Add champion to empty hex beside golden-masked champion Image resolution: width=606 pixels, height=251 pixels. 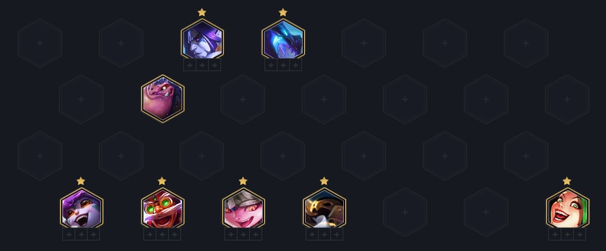click(405, 212)
